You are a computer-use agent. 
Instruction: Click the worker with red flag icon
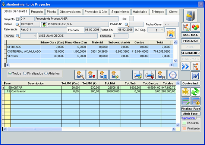(x=92, y=75)
